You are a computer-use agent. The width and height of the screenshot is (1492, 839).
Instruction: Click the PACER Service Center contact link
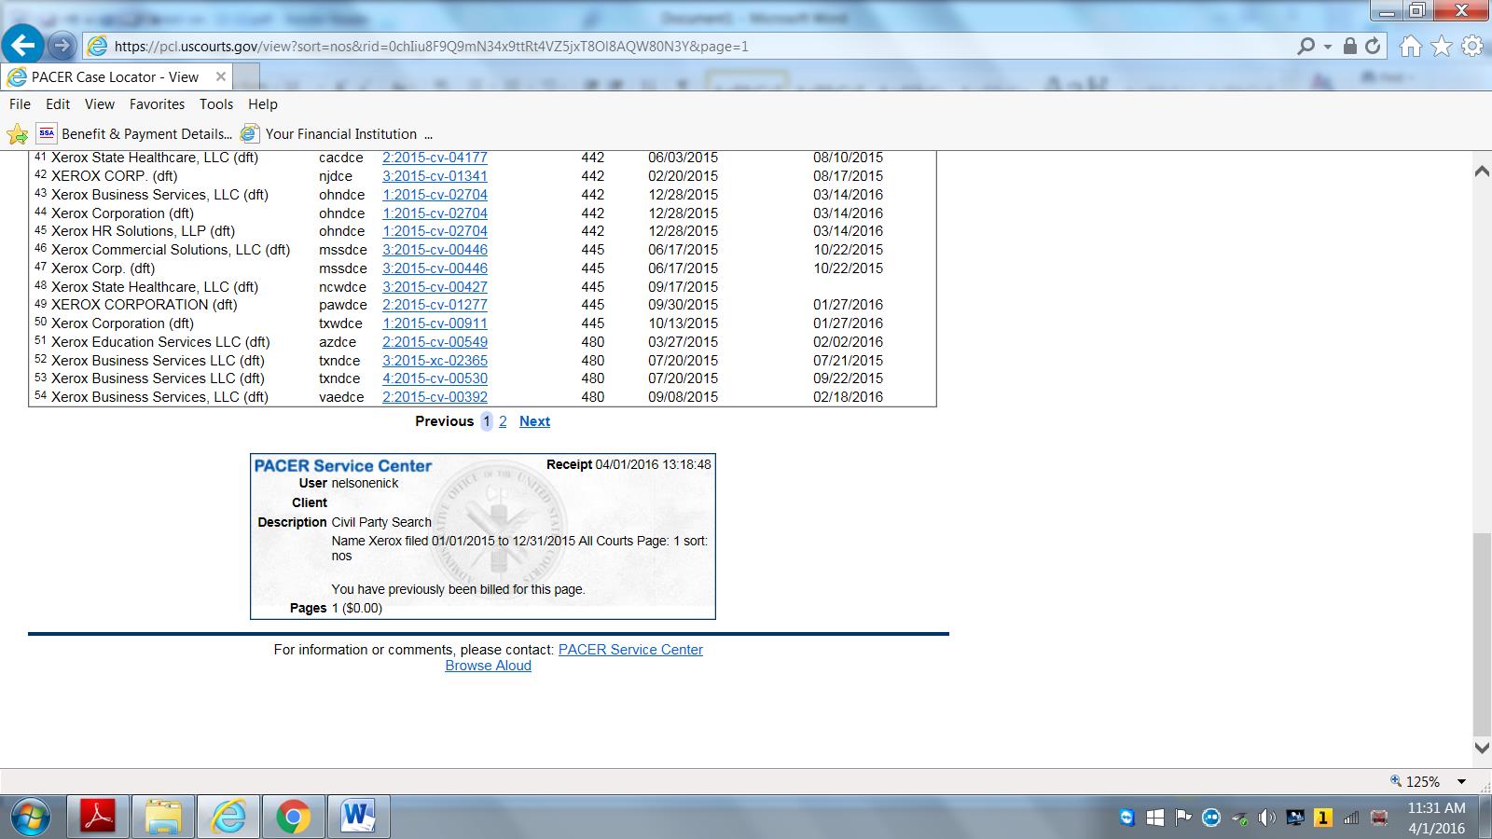(x=630, y=650)
